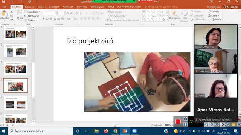The width and height of the screenshot is (241, 135).
Task: Take a screenshot with the camera icon
Action: tap(185, 119)
